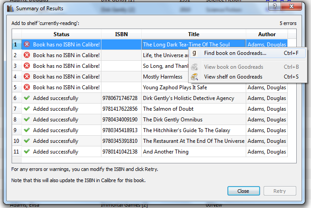Click the Retry button
Screen dimensions: 311x208
coord(280,191)
